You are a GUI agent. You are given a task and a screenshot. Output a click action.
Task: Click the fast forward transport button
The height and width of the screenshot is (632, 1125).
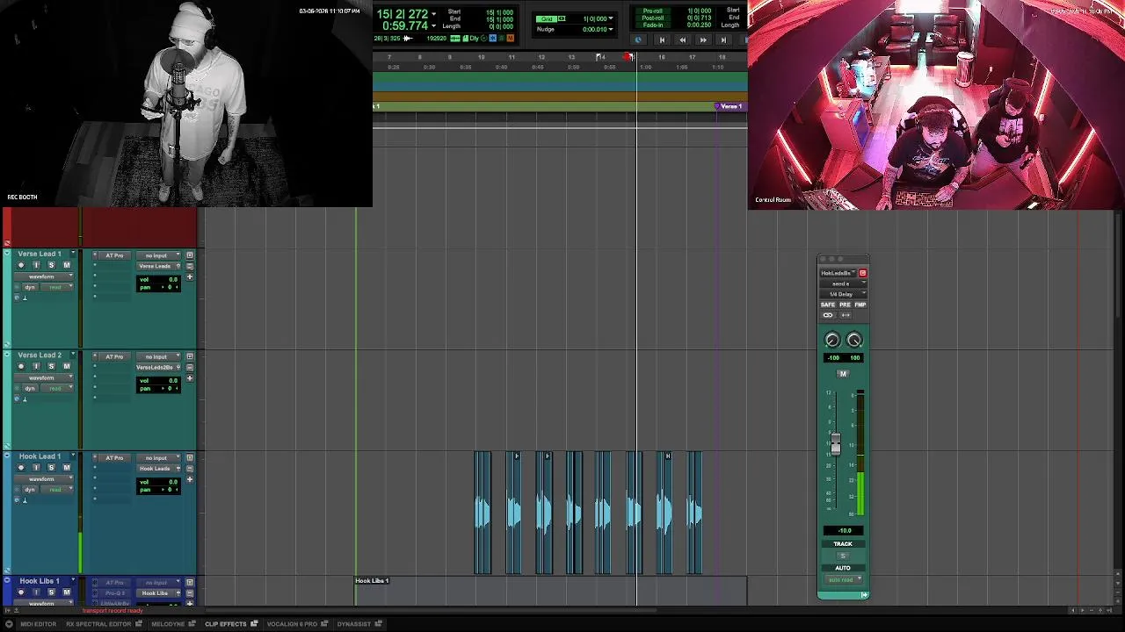click(x=702, y=39)
